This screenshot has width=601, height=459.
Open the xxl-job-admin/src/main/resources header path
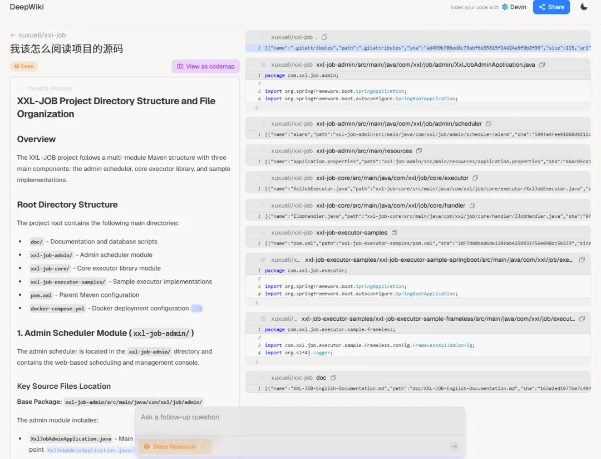click(x=364, y=151)
